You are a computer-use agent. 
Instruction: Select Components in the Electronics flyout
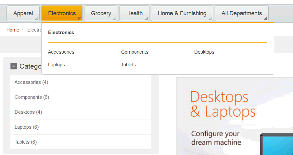pyautogui.click(x=134, y=52)
